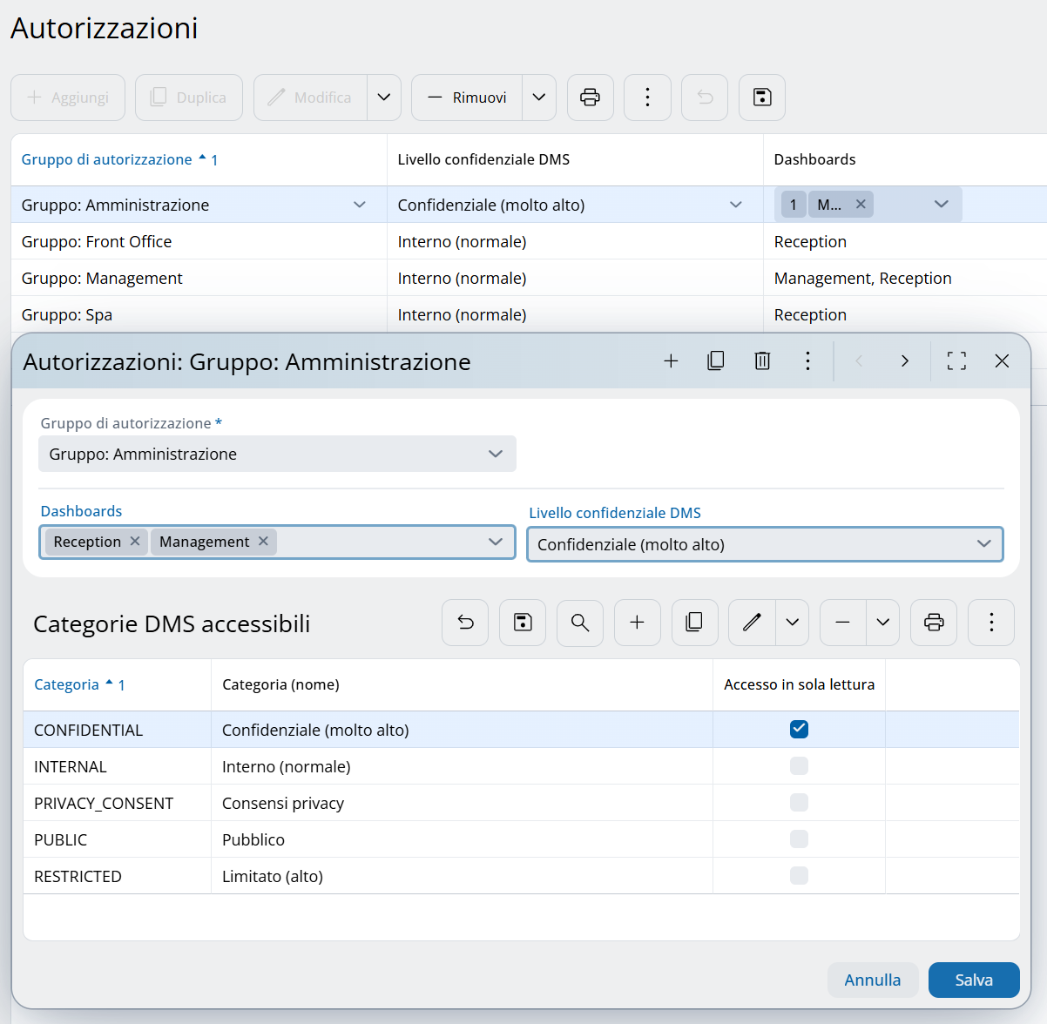Uncheck read-only access for CONFIDENTIAL row
The image size is (1047, 1024).
pyautogui.click(x=799, y=730)
